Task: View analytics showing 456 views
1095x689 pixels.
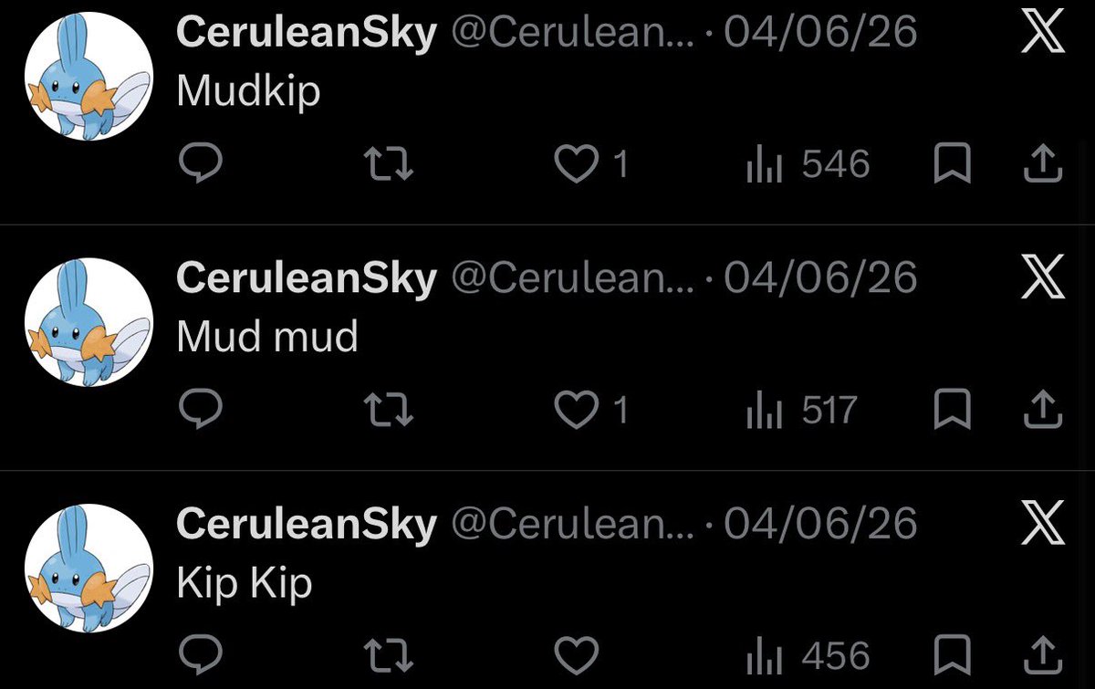Action: pyautogui.click(x=808, y=656)
